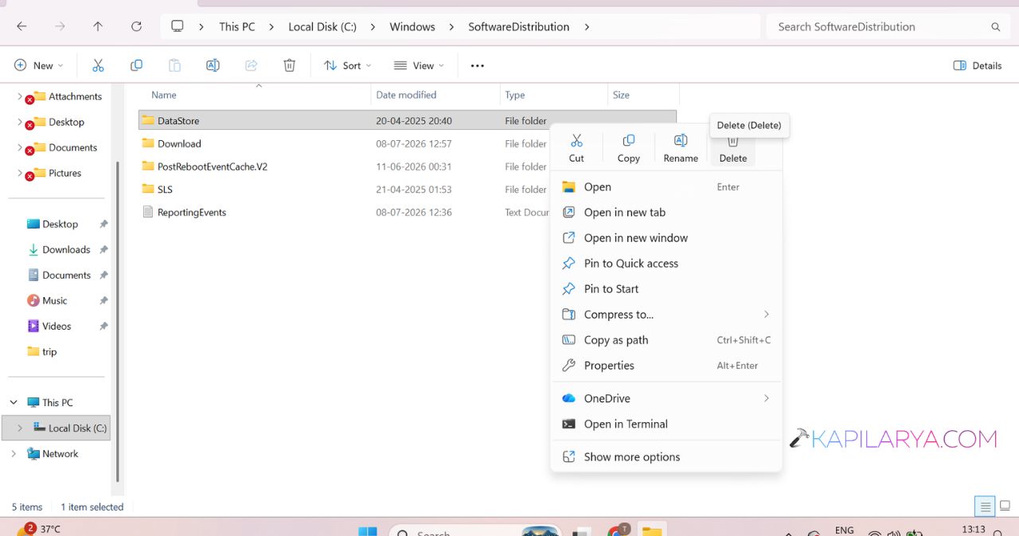Expand the Local Disk (C:) tree node
The width and height of the screenshot is (1019, 536).
coord(20,428)
